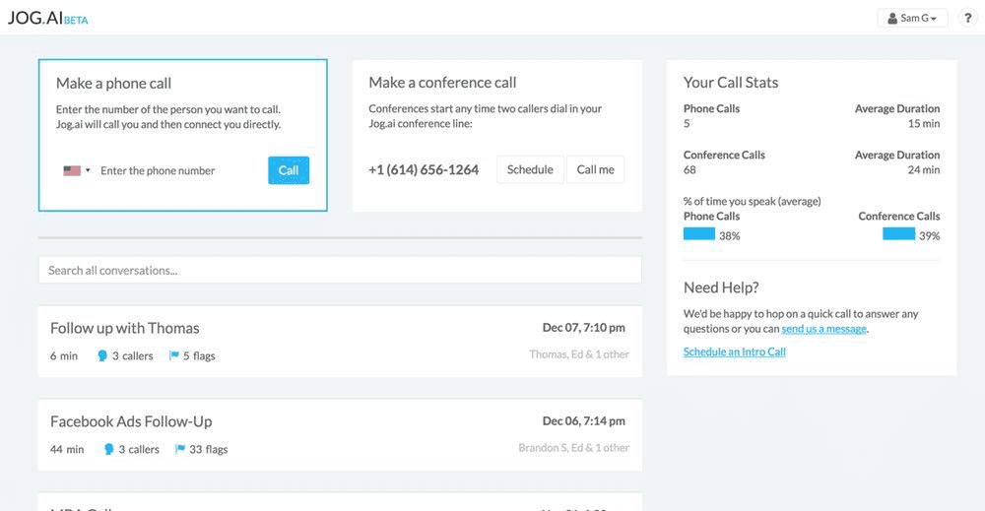The image size is (985, 511).
Task: Click the 'Your Call Stats' heading
Action: pos(731,83)
